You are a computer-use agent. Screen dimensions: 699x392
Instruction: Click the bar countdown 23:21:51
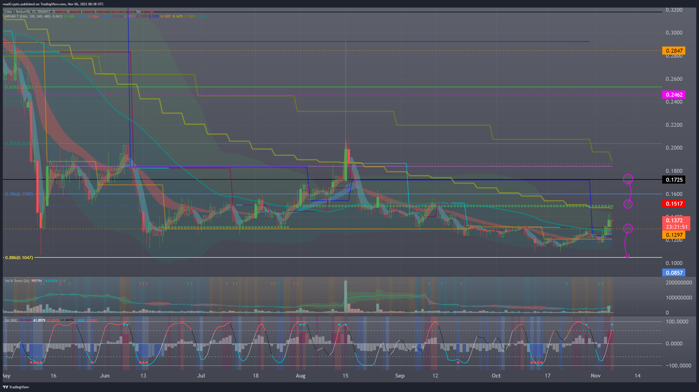click(677, 227)
